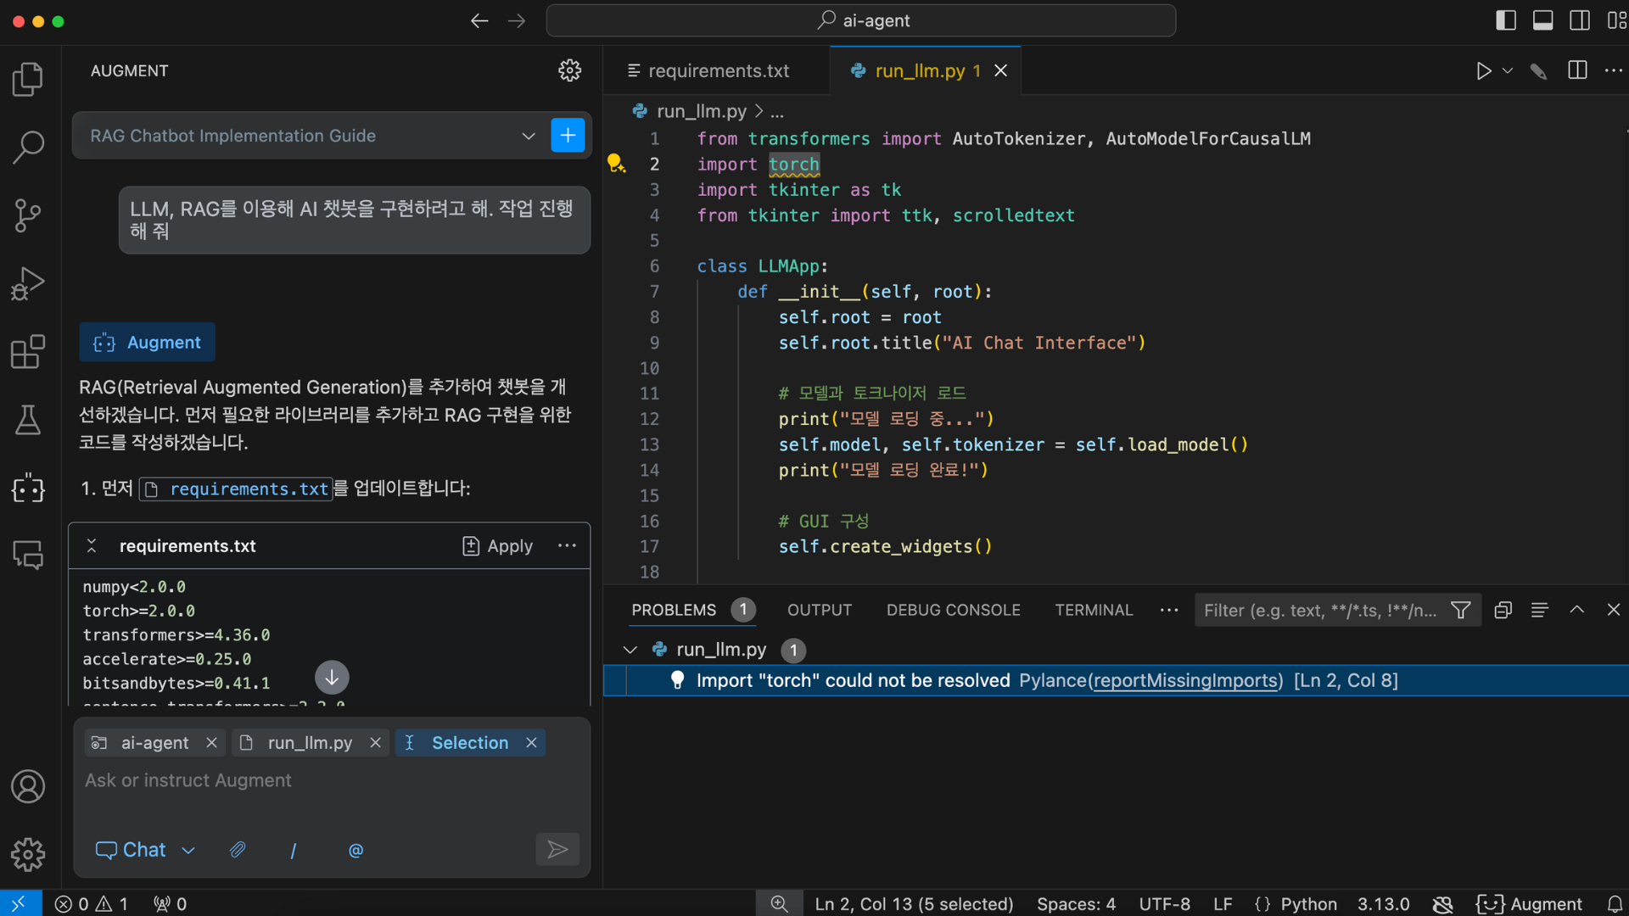Click the lightbulb quick fix icon
The image size is (1629, 916).
pos(616,163)
